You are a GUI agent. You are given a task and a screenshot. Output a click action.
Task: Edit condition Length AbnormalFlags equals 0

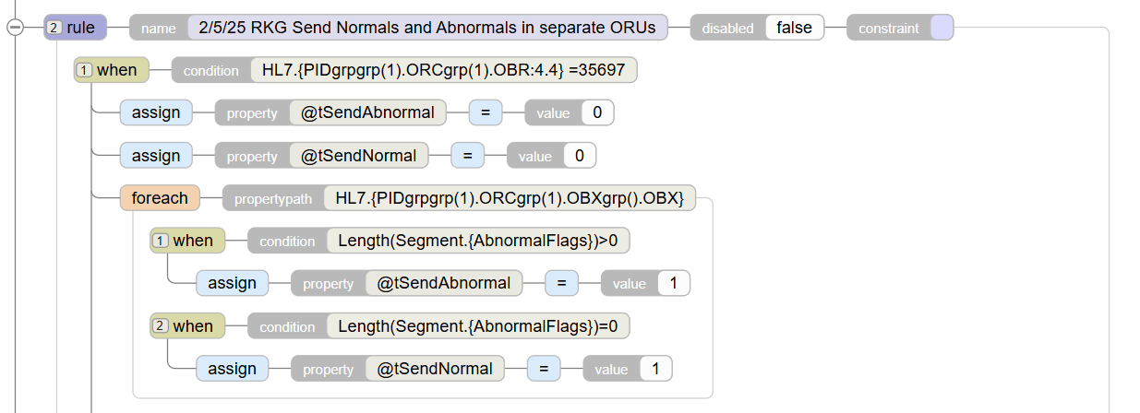(x=478, y=325)
